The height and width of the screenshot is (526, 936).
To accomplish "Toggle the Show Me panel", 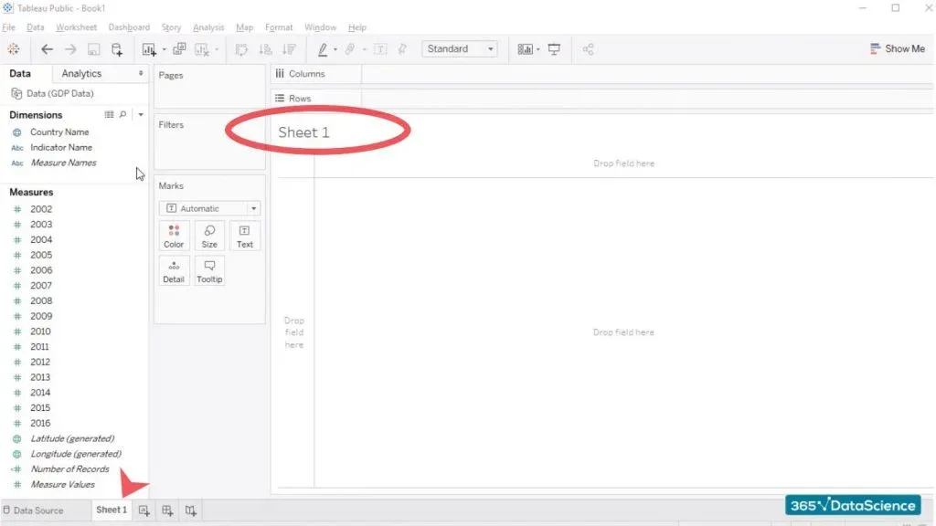I will (x=898, y=49).
